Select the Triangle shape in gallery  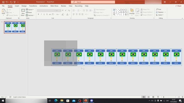tap(114, 12)
